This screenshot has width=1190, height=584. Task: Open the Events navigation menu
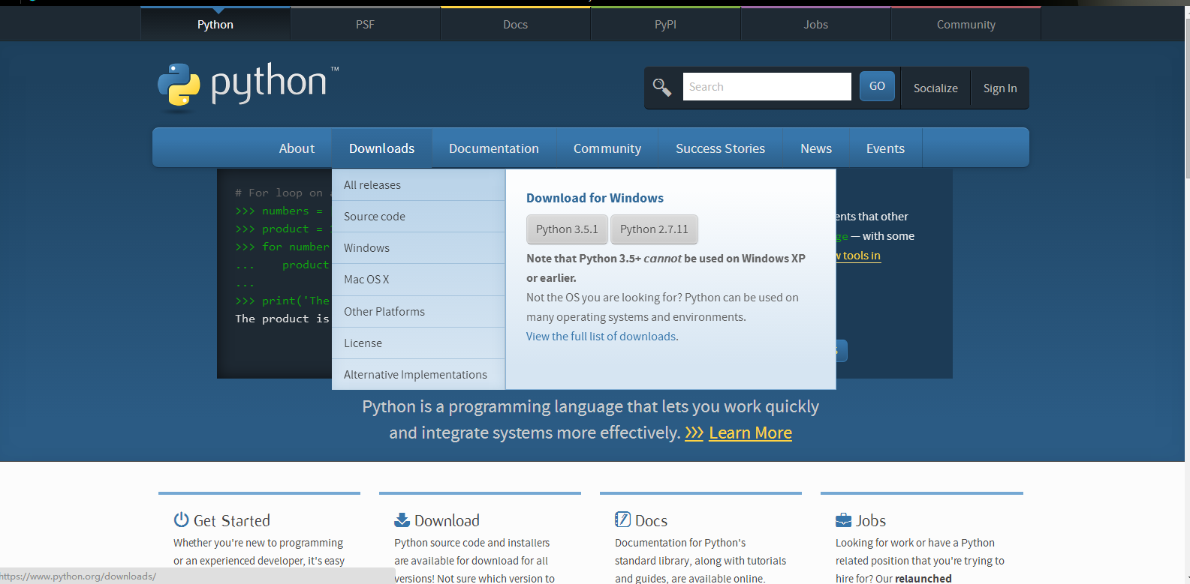point(885,148)
